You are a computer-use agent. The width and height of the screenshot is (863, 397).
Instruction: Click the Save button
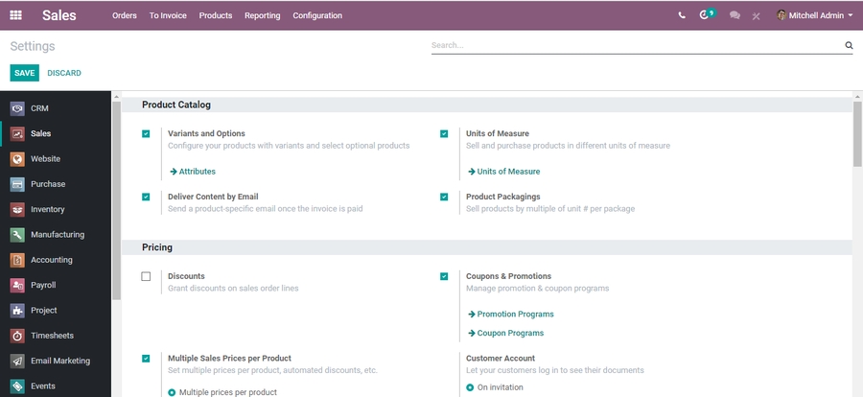(x=24, y=73)
